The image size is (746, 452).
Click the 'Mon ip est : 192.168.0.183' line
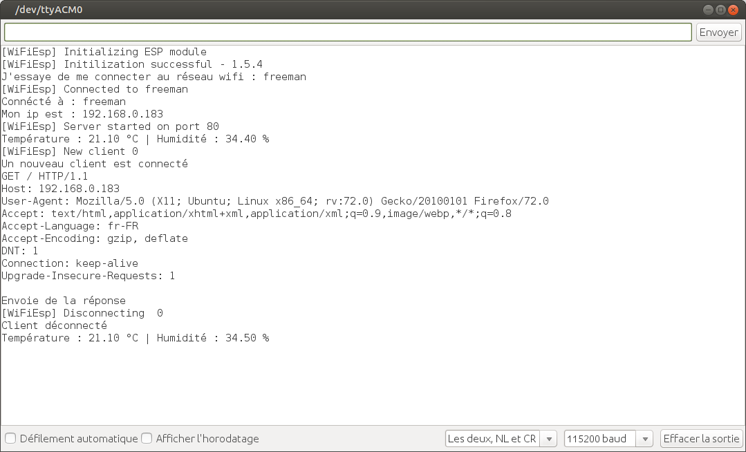pyautogui.click(x=82, y=114)
